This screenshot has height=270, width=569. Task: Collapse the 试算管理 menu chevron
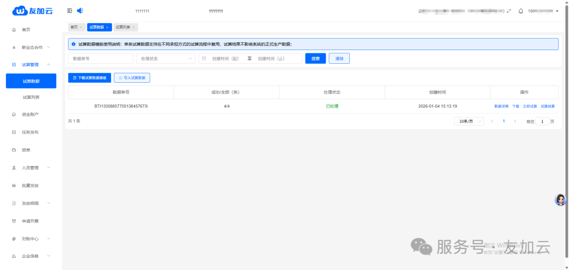[x=48, y=65]
